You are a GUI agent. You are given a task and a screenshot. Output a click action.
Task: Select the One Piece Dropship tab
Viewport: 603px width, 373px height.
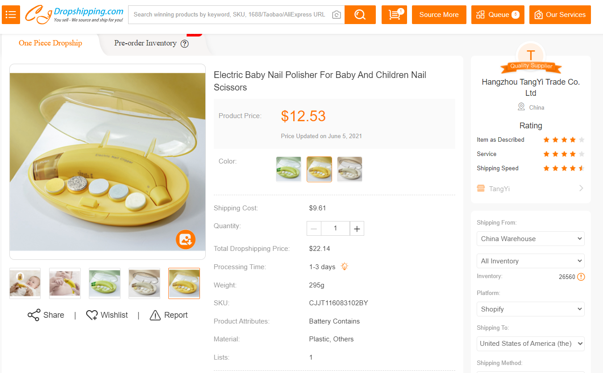(x=50, y=43)
